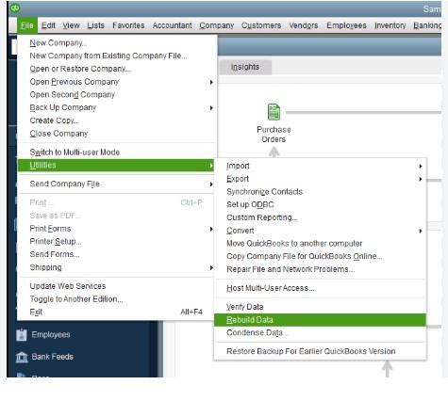Open Employees in the left sidebar

[x=51, y=335]
